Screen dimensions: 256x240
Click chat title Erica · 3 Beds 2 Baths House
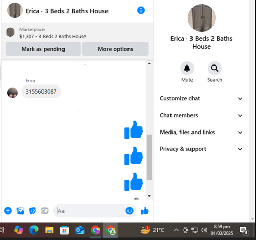[67, 11]
